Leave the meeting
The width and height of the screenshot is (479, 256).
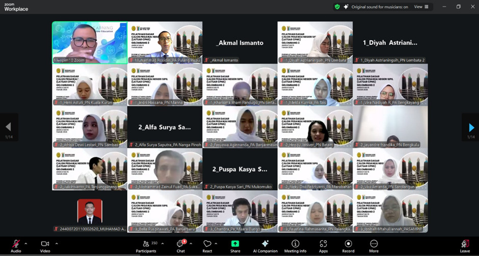point(465,245)
